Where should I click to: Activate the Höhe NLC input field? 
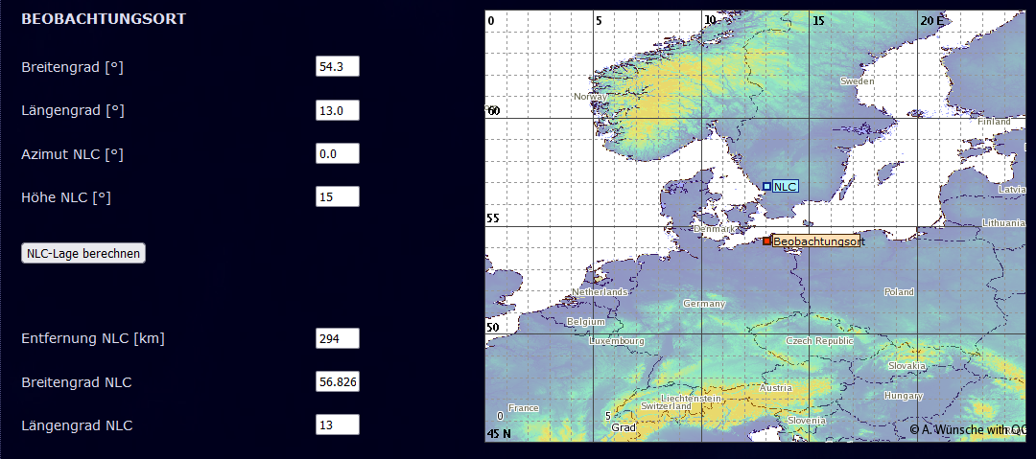click(x=337, y=196)
